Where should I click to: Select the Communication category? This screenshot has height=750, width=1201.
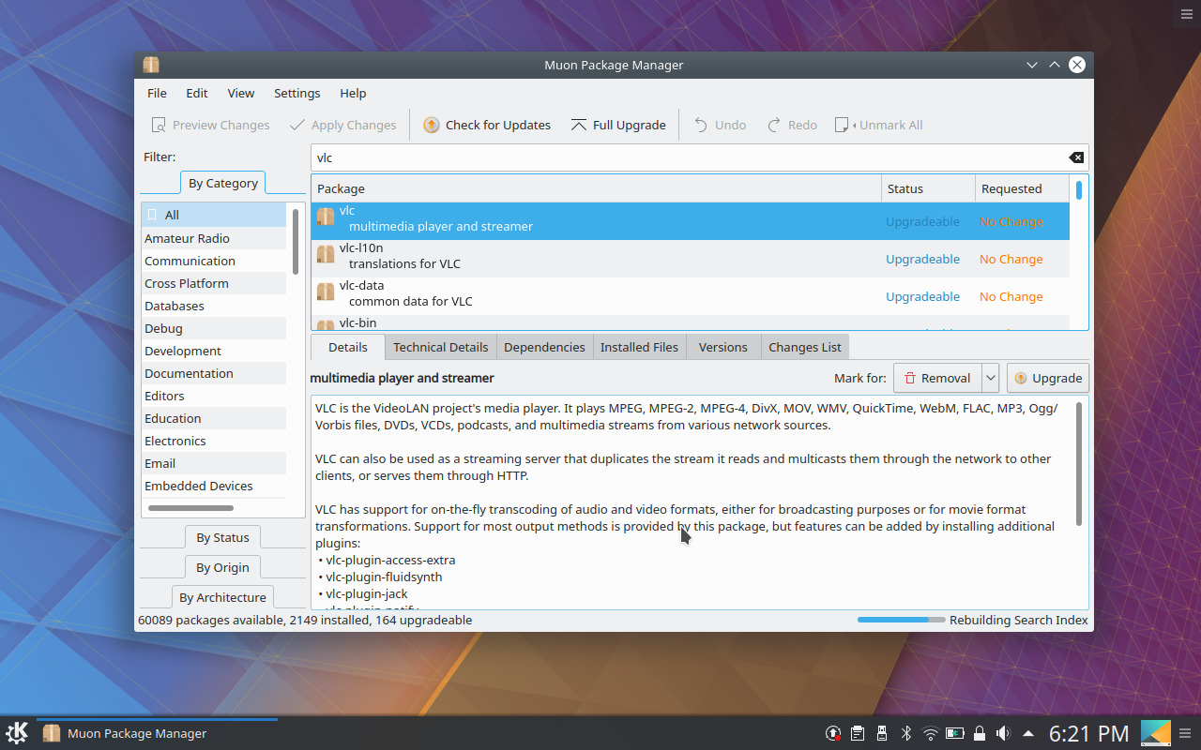coord(214,261)
